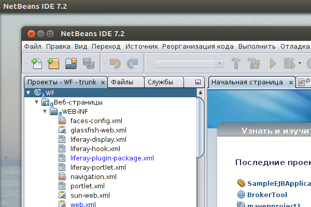Click the WF project globe icon
This screenshot has height=207, width=311.
[x=38, y=93]
